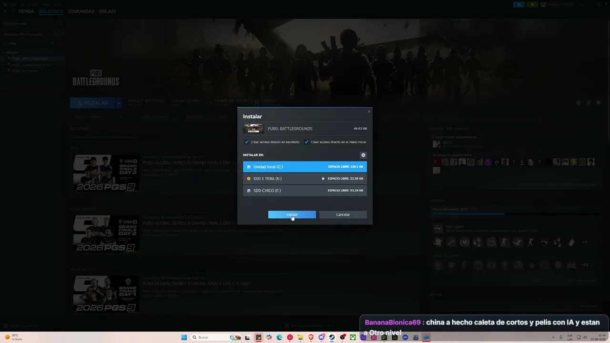
Task: Choose SSD 1 TERA (E:) as install location
Action: [305, 179]
